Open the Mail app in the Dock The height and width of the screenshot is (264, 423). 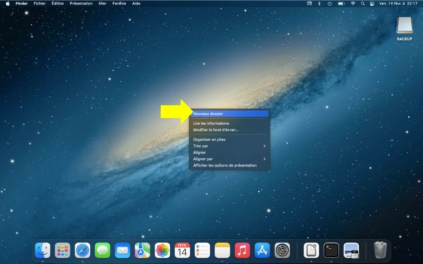[122, 250]
